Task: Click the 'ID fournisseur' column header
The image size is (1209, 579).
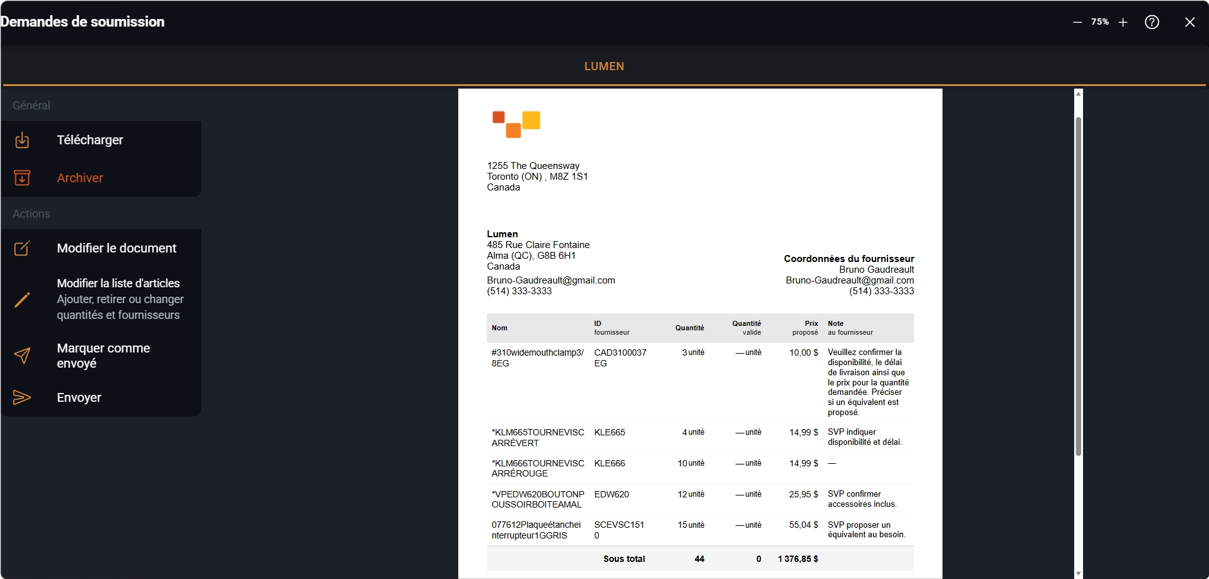Action: tap(611, 328)
